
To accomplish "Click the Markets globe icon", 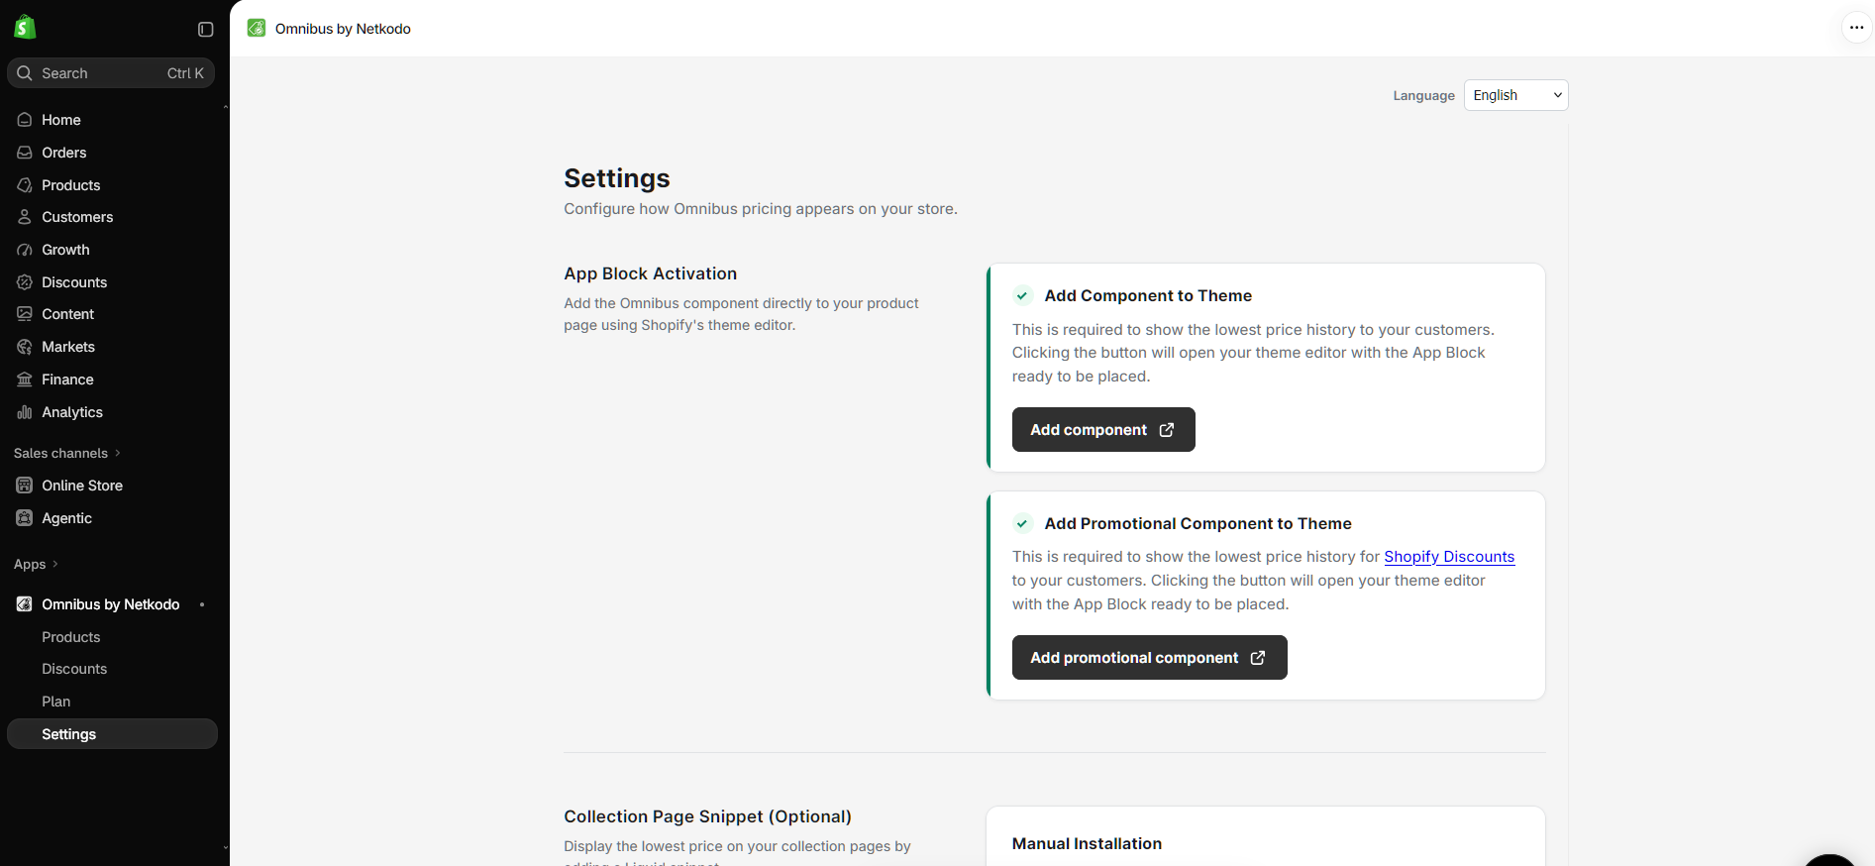I will point(25,347).
